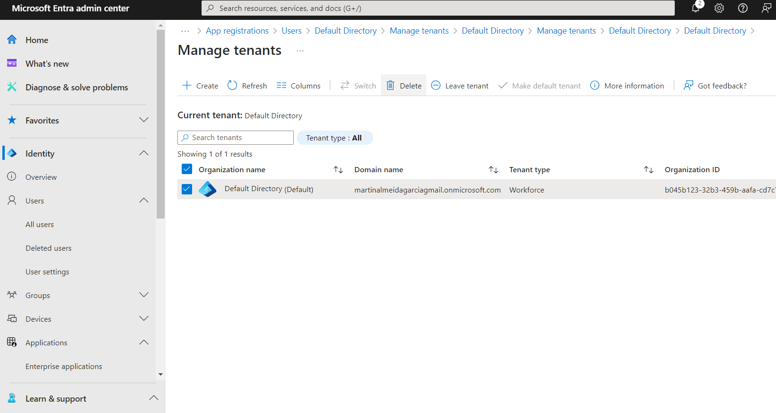Toggle the select-all checkbox in table header
Image resolution: width=776 pixels, height=413 pixels.
pyautogui.click(x=187, y=169)
